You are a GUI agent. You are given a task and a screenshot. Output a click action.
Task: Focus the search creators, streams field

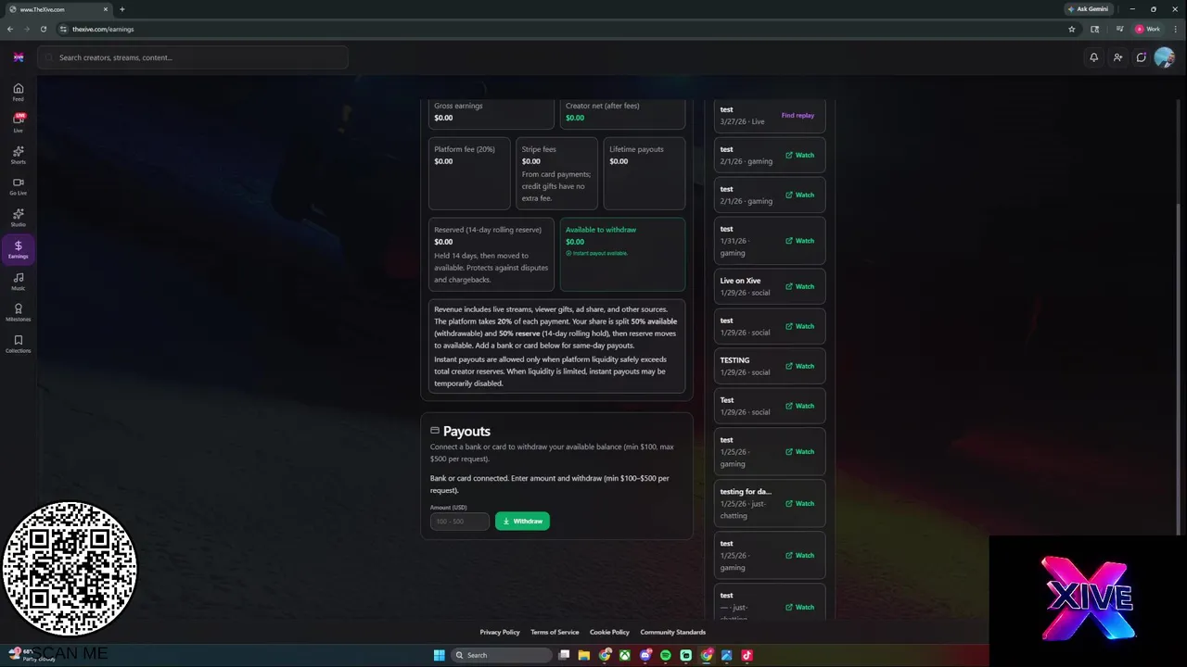click(x=193, y=57)
